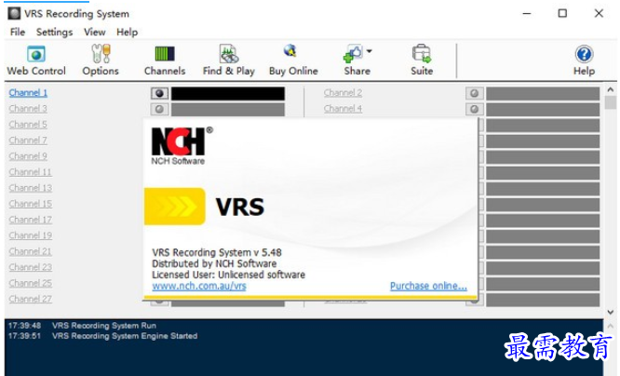Close the VRS Recording System window

click(x=599, y=13)
